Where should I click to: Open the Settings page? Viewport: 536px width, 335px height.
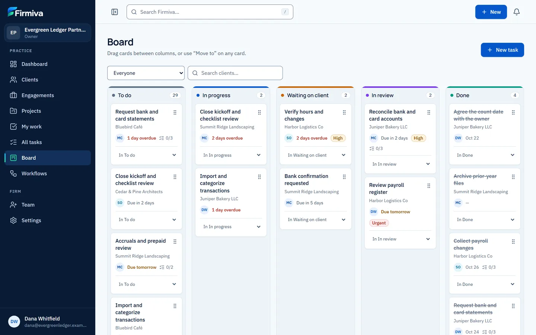pos(48,220)
